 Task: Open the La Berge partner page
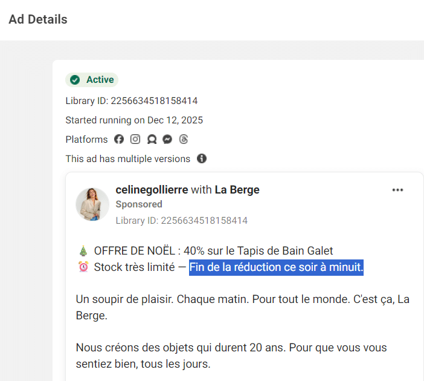tap(237, 190)
